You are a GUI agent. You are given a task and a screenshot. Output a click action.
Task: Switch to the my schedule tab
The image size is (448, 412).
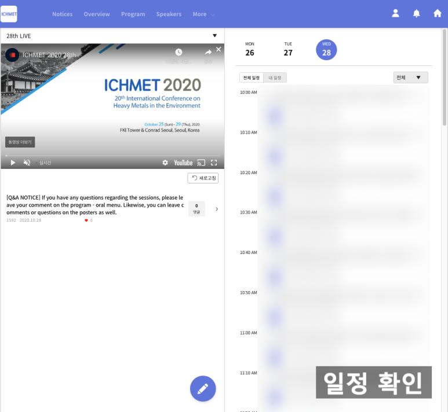point(275,78)
